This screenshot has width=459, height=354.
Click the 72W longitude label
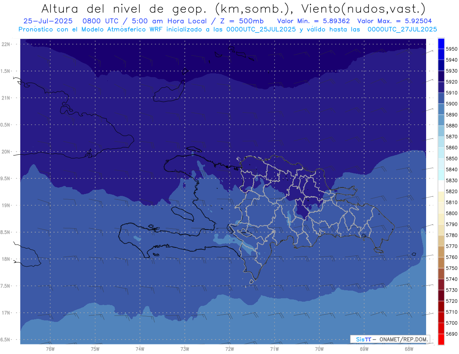(229, 349)
